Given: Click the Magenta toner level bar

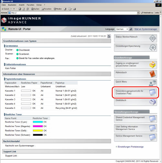Looking at the screenshot, I should tap(38, 126).
